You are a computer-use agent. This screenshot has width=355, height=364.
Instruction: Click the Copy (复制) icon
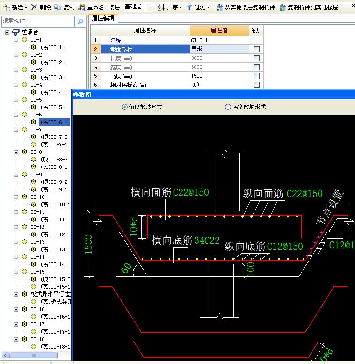58,7
